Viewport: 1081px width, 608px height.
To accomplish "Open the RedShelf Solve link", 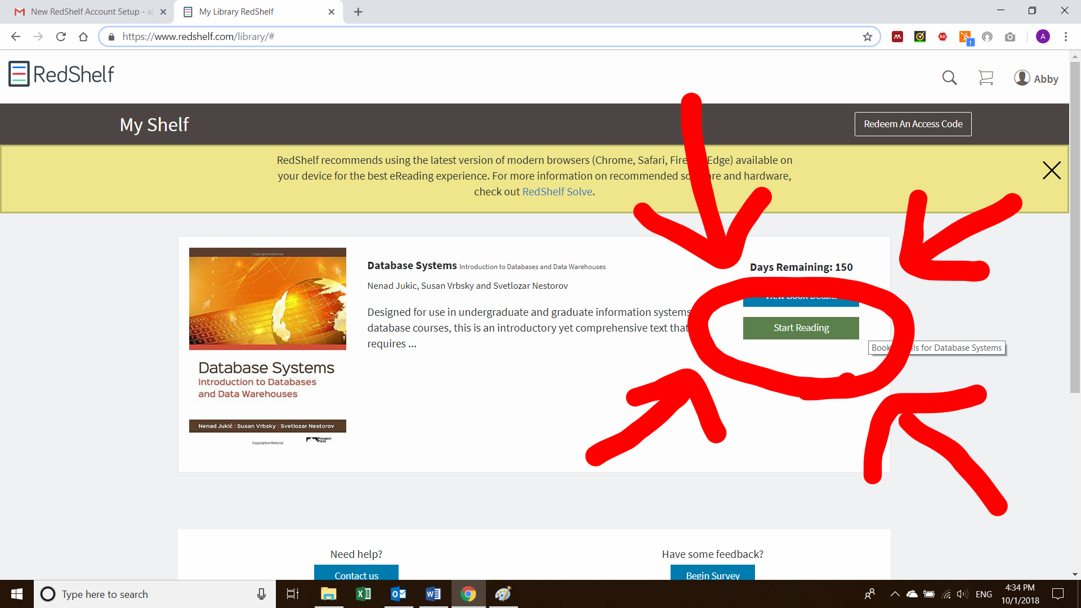I will 557,191.
